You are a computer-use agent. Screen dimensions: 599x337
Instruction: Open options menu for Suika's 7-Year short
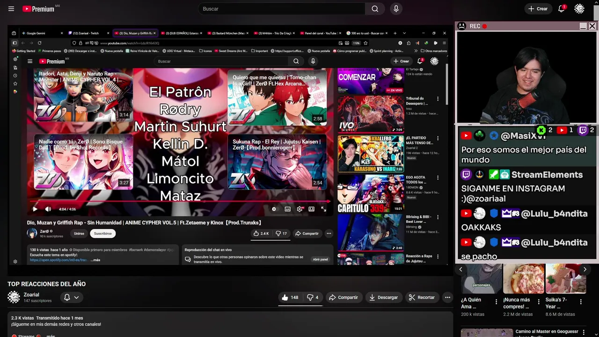point(581,302)
